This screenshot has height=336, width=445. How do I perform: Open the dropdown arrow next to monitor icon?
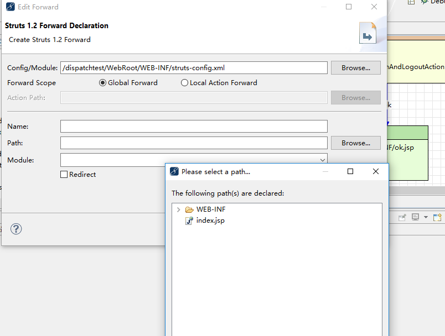point(426,217)
